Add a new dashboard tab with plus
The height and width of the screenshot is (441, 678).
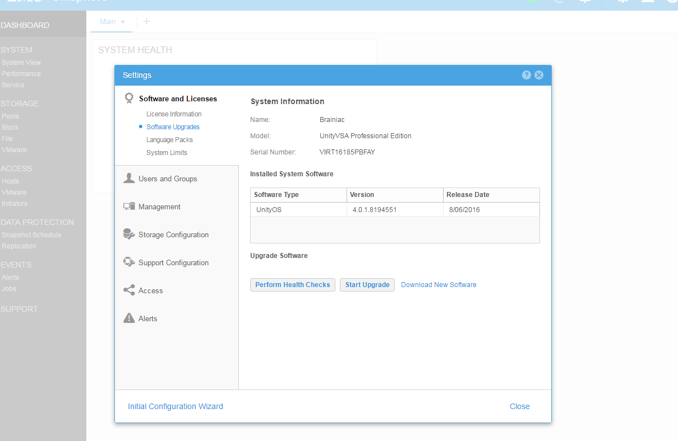tap(146, 21)
